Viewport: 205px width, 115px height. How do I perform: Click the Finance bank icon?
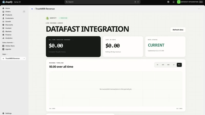pos(3,35)
